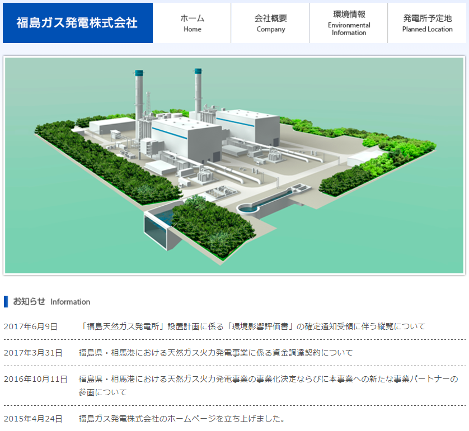Click the お知らせ Information heading
469x431 pixels.
point(47,301)
